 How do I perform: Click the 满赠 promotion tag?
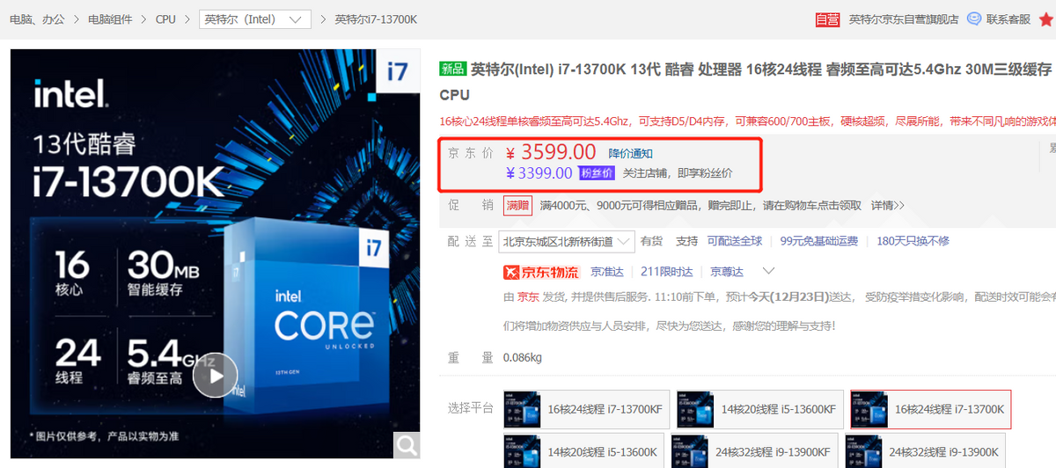tap(517, 205)
